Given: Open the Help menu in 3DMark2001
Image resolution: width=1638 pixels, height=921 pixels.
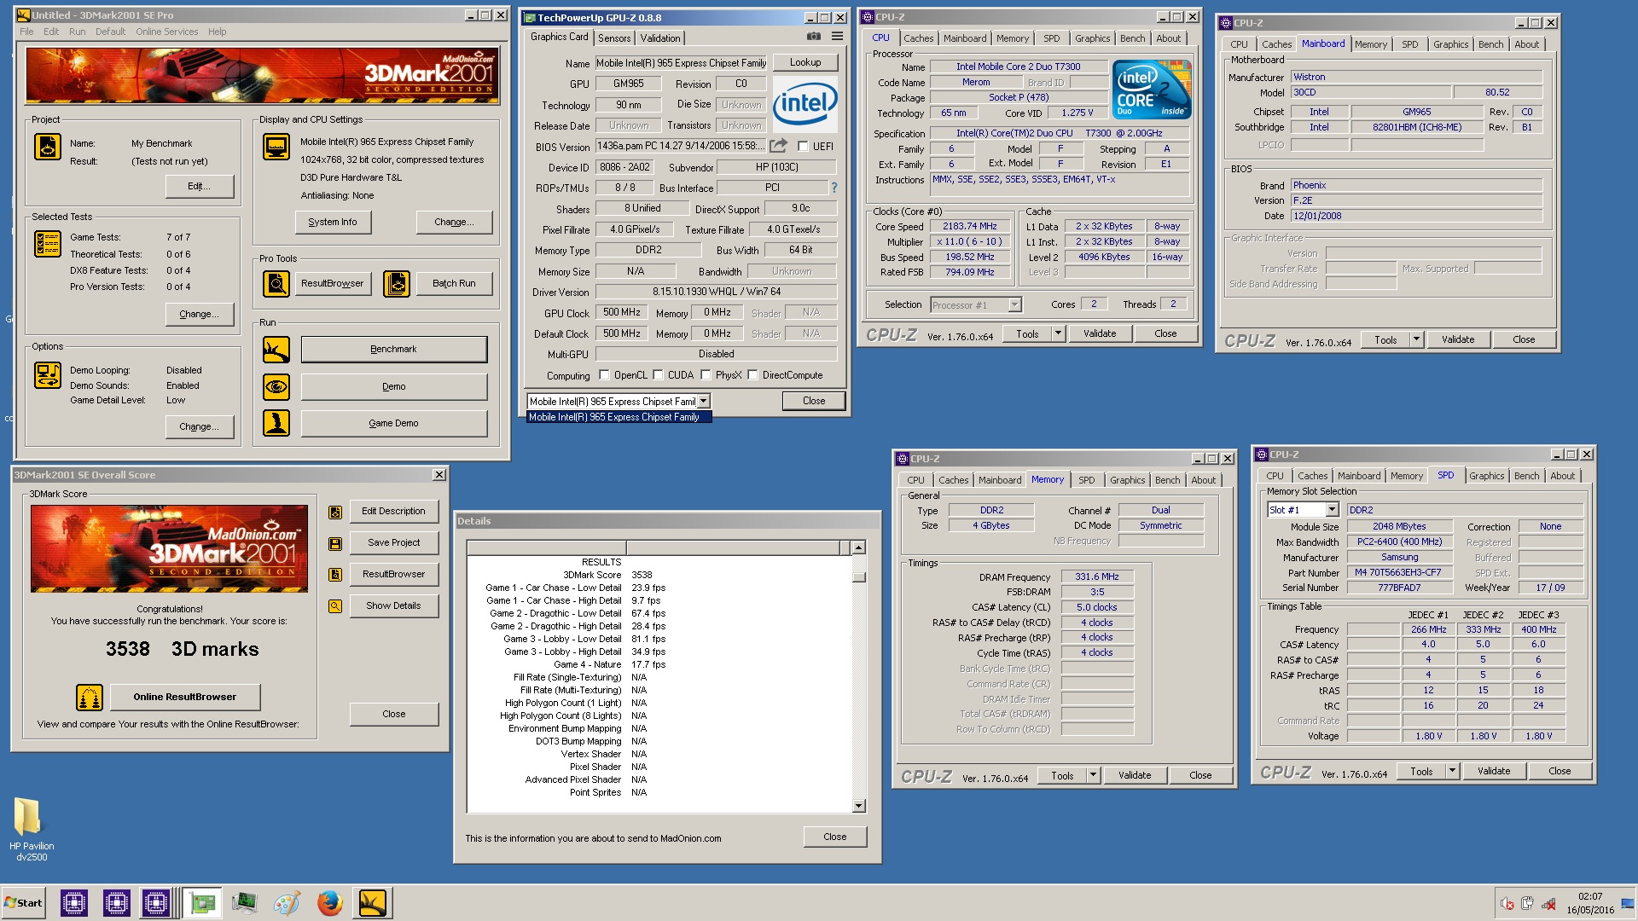Looking at the screenshot, I should click(x=218, y=32).
